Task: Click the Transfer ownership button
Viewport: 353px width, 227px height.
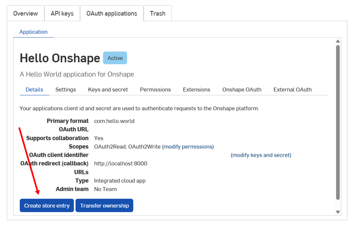Action: 105,206
